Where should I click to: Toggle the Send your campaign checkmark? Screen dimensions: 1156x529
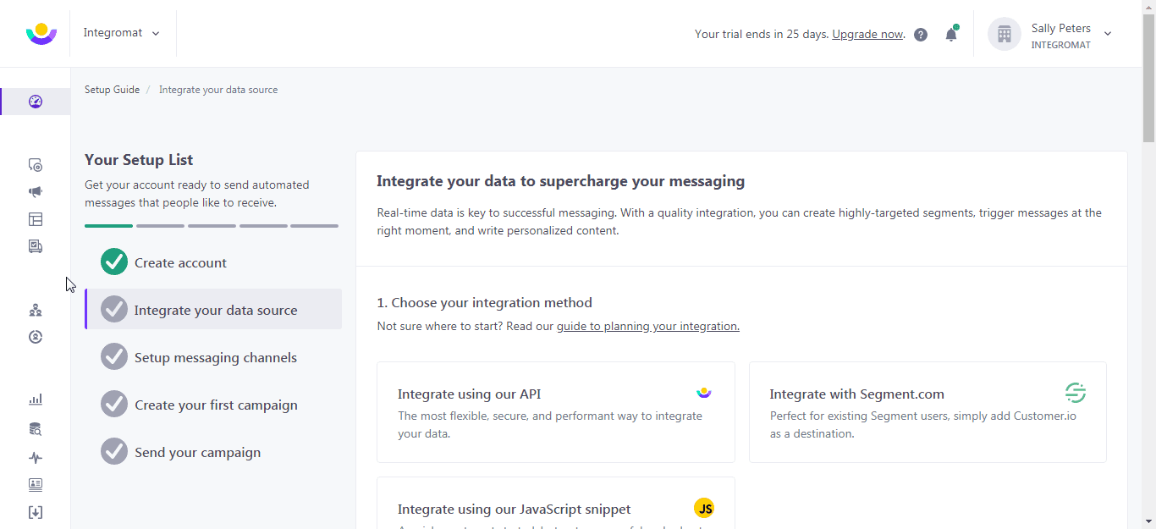[x=114, y=452]
